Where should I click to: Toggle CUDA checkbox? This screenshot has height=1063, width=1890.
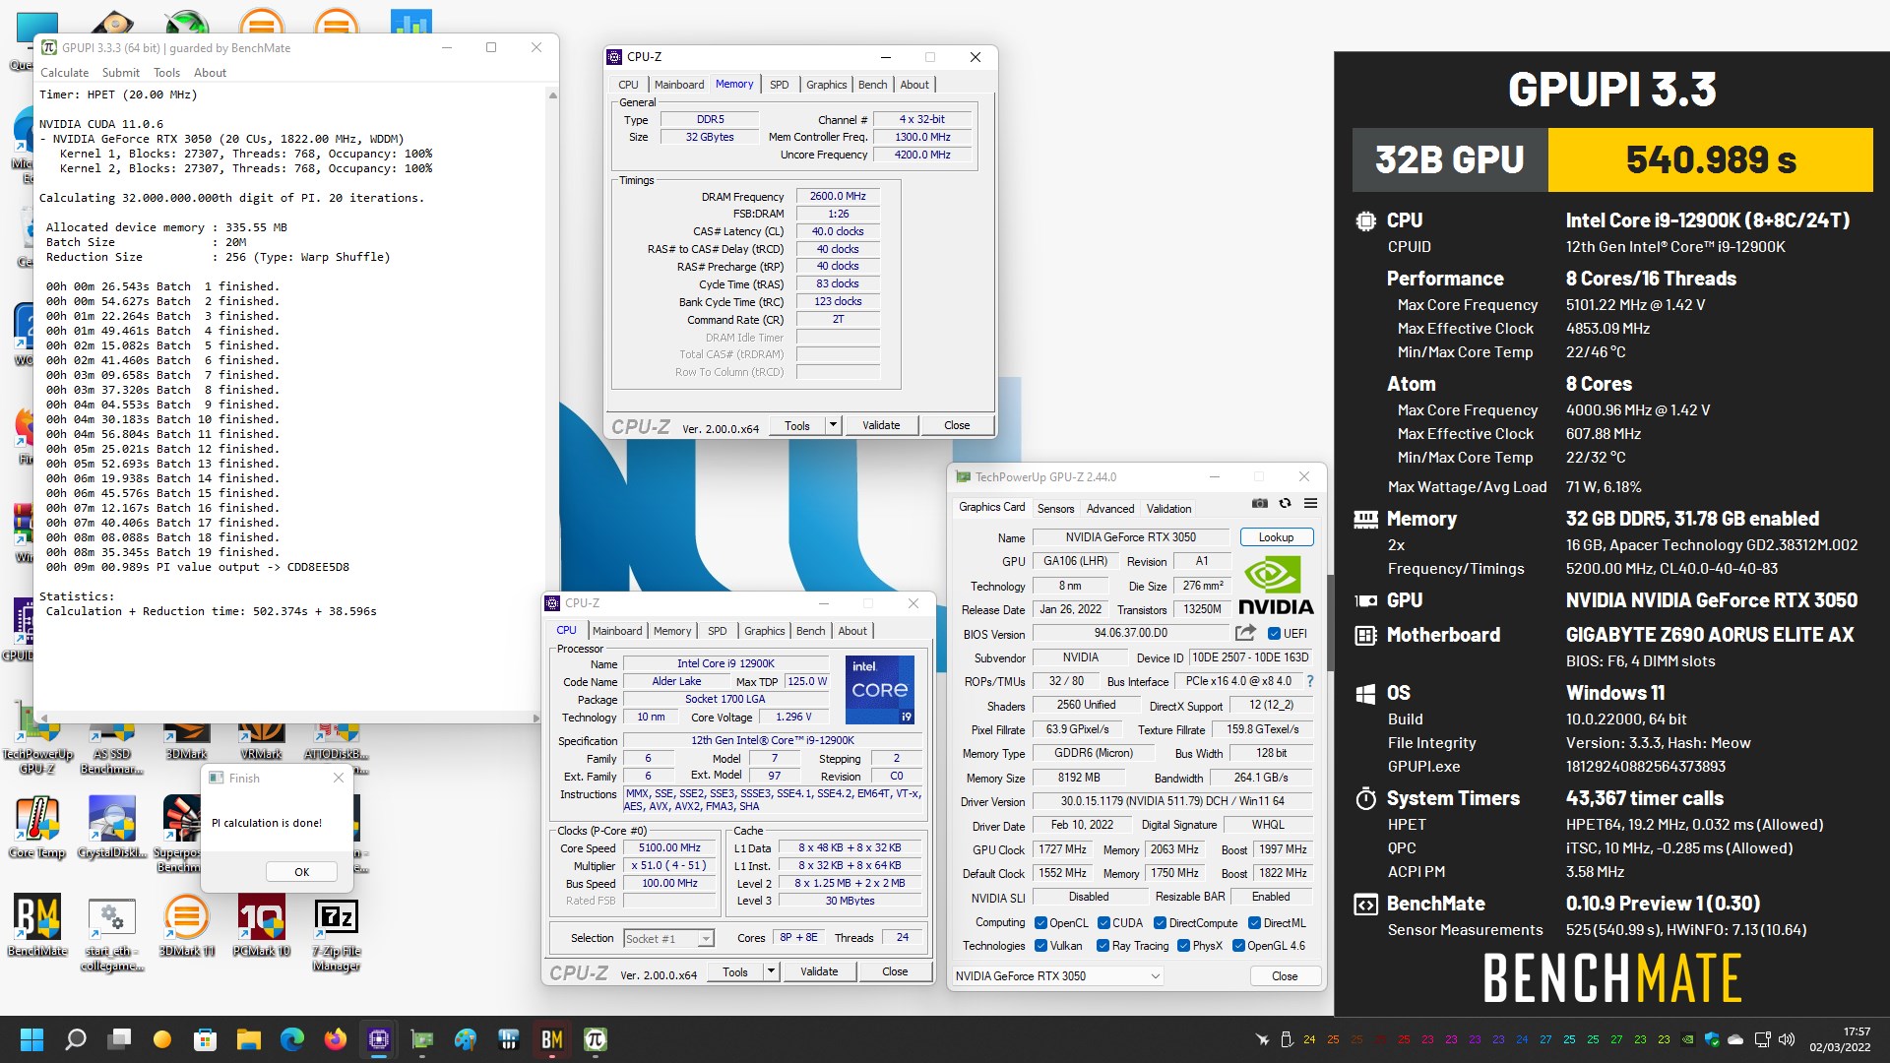(x=1103, y=923)
